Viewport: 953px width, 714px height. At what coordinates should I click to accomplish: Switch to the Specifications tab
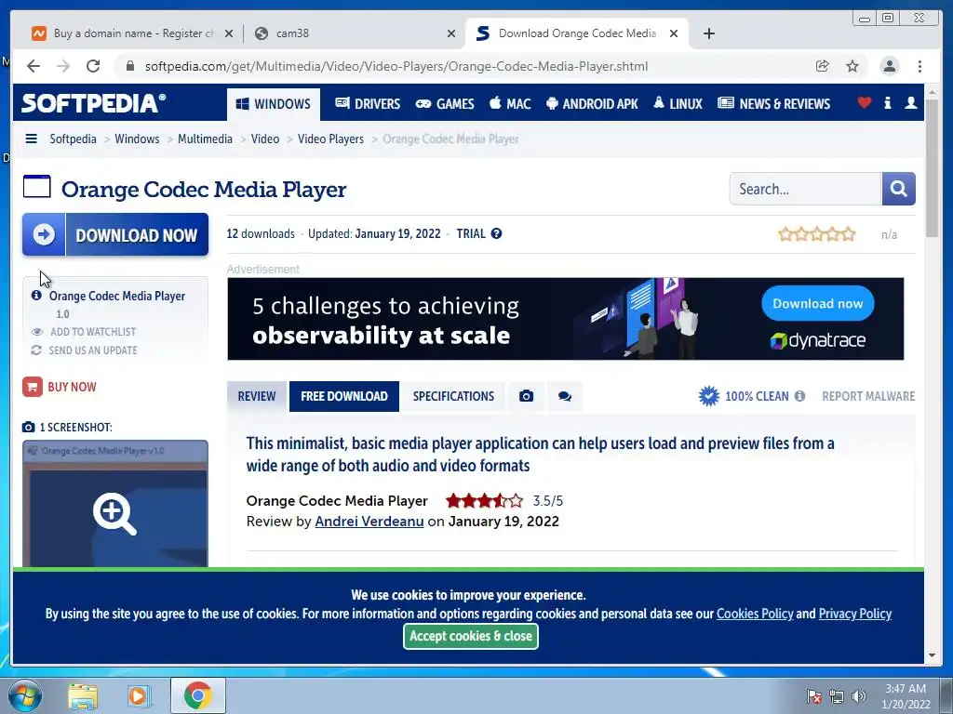click(x=453, y=396)
